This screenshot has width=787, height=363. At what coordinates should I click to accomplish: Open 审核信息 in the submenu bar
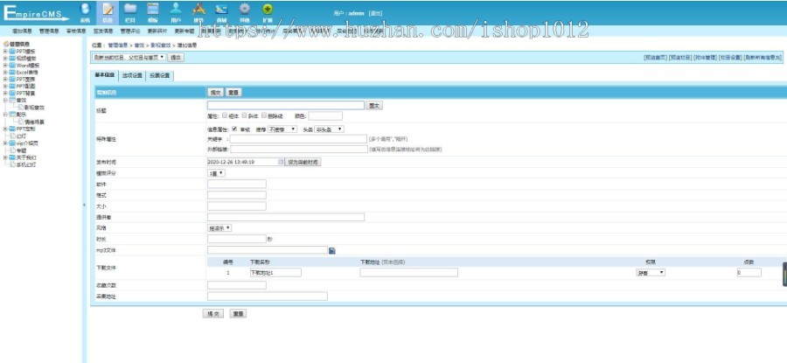tap(76, 31)
